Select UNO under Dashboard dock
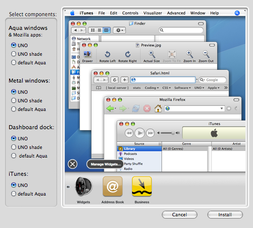This screenshot has height=228, width=253. 14,138
